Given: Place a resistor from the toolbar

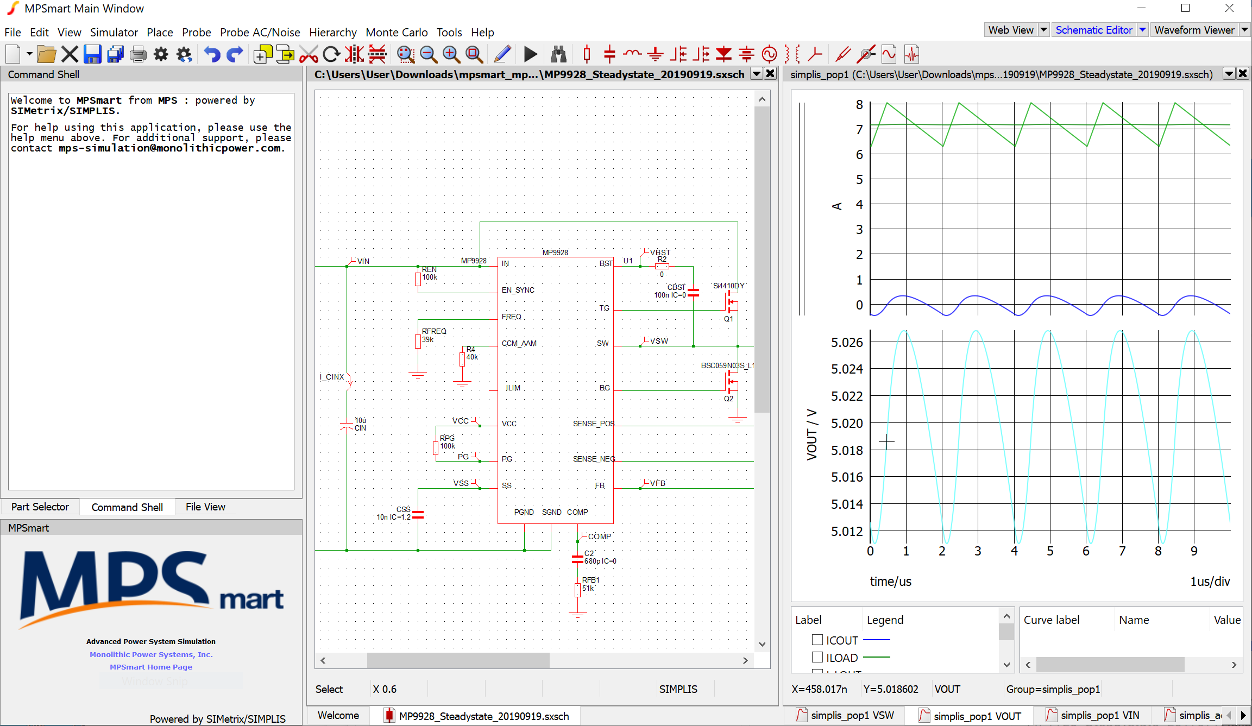Looking at the screenshot, I should (587, 54).
